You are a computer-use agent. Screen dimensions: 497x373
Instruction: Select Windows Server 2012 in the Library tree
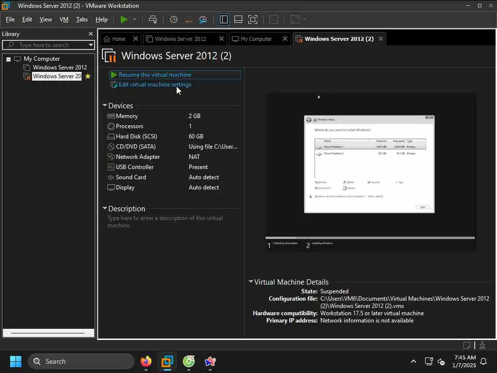60,68
